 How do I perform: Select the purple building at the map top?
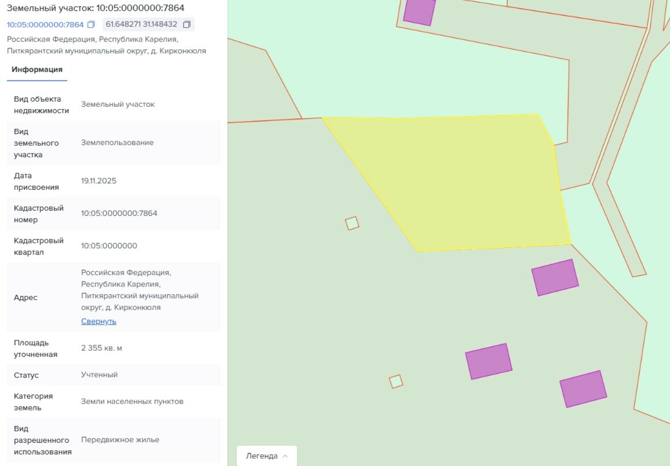click(x=419, y=10)
